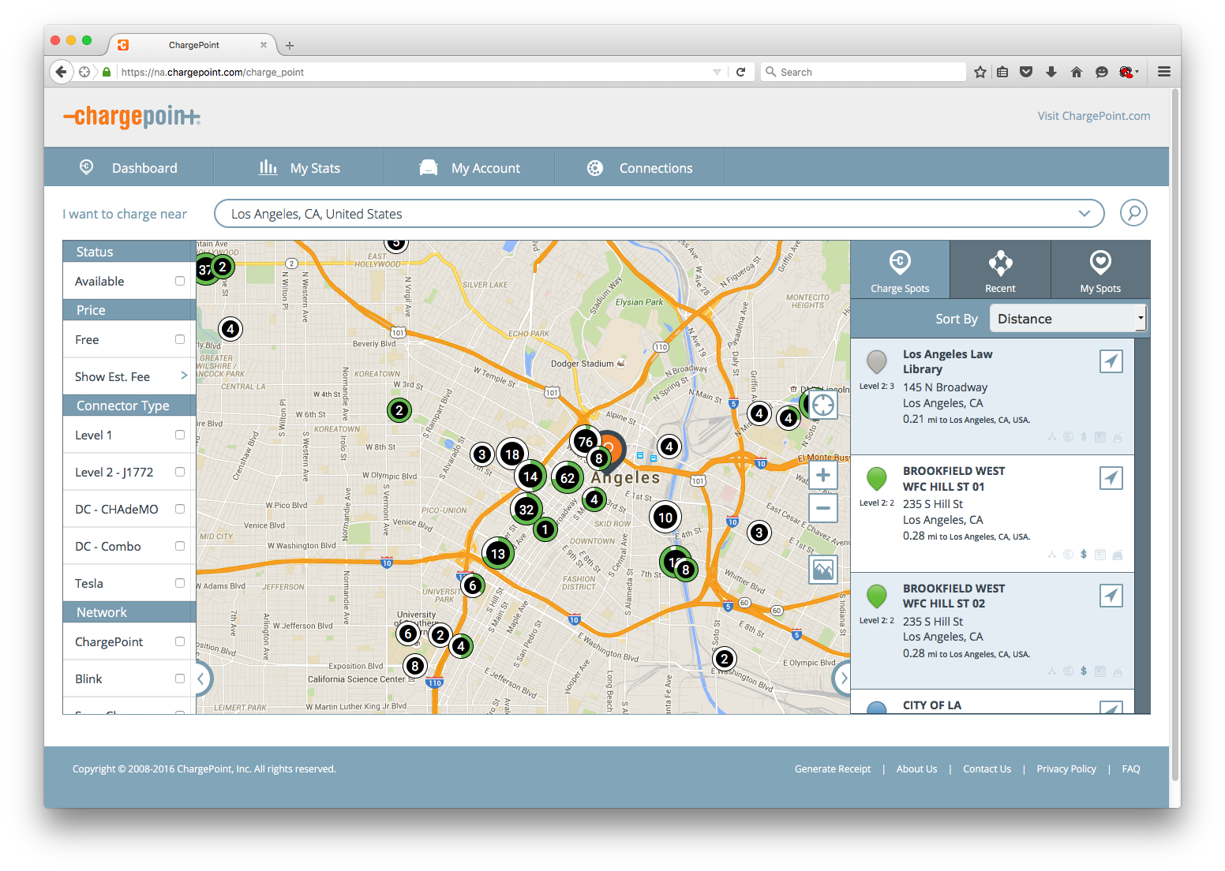Screen dimensions: 1225x871
Task: Select BROOKFIELD WEST WFC HILL ST 02 title
Action: [x=954, y=596]
